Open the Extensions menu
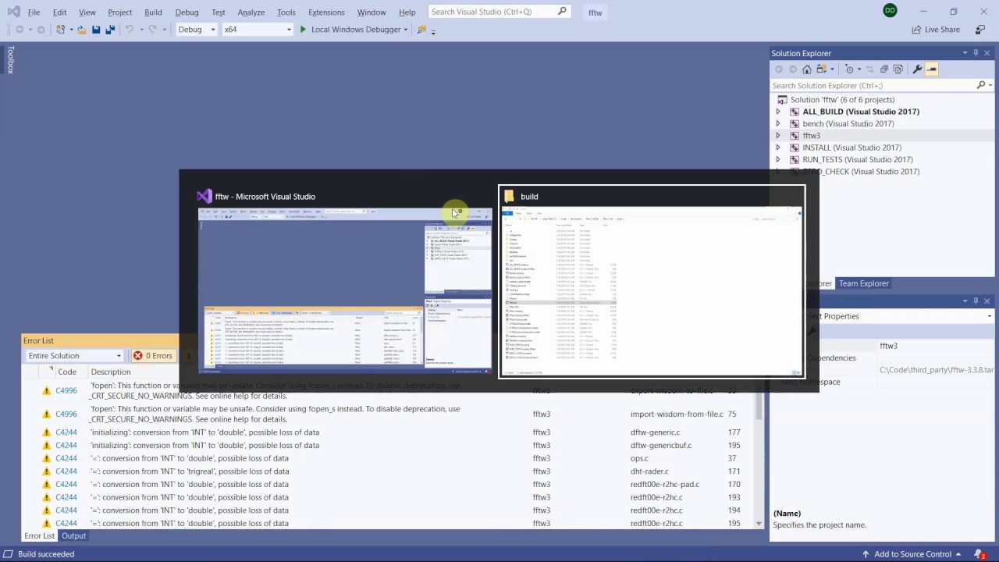The width and height of the screenshot is (999, 562). pyautogui.click(x=326, y=12)
